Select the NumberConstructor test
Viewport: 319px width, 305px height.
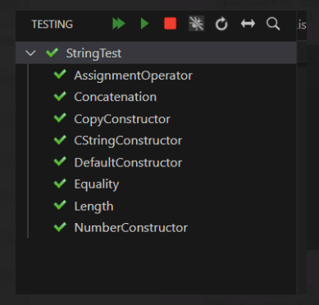(130, 228)
